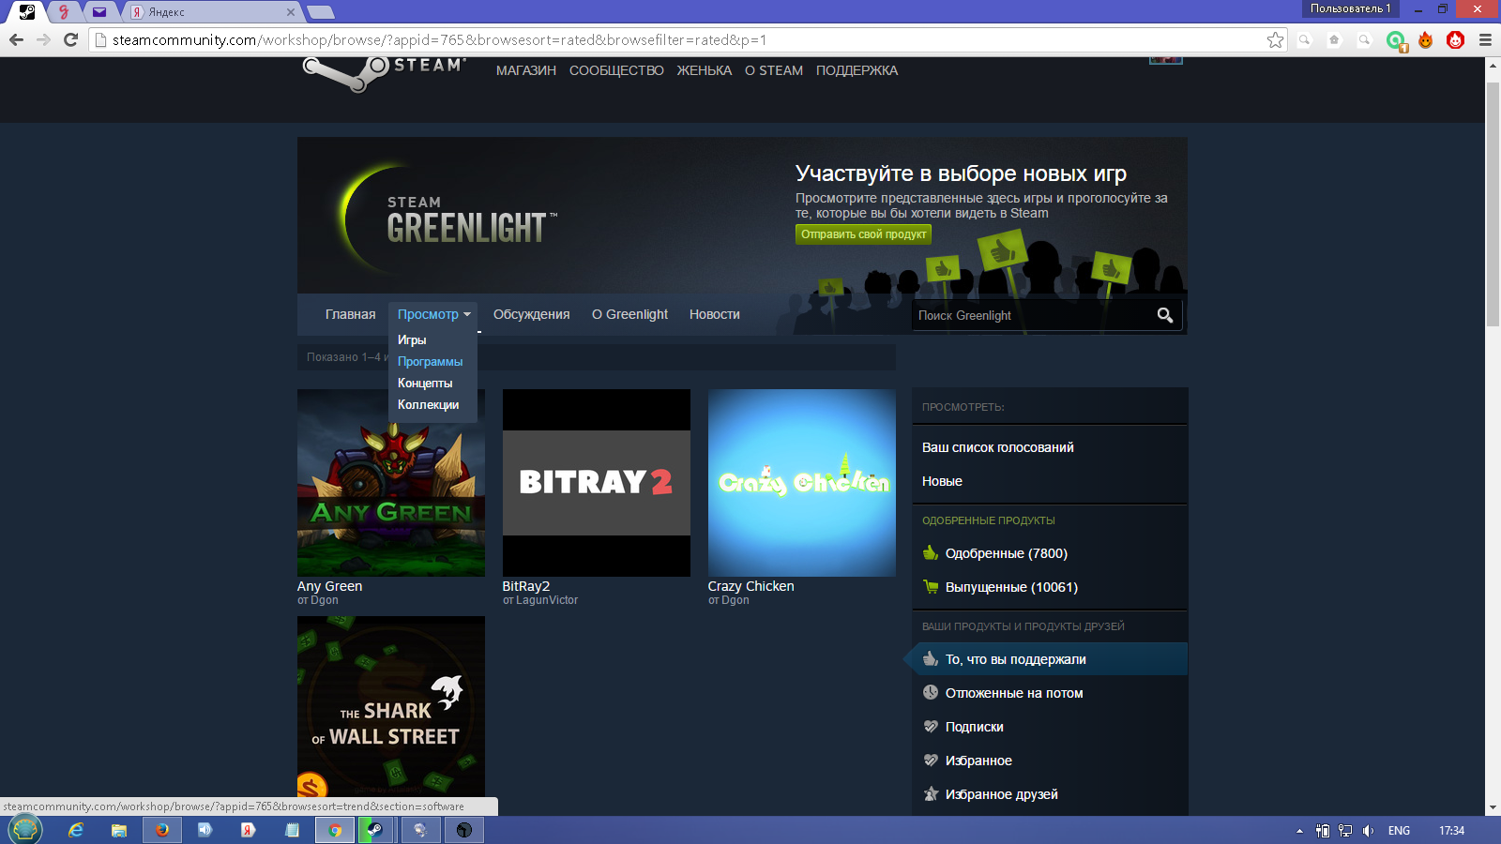
Task: Click the Steam logo in page header
Action: (x=385, y=72)
